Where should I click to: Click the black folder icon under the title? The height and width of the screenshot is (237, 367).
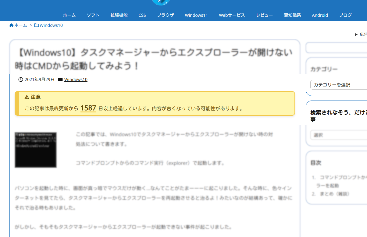coord(60,80)
